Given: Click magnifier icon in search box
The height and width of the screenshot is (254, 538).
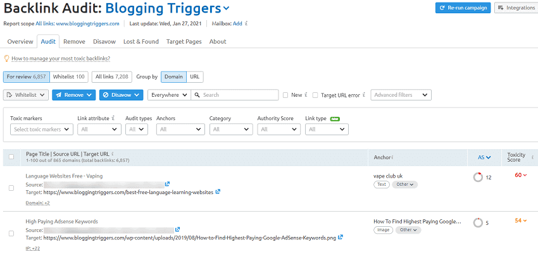Looking at the screenshot, I should click(197, 95).
